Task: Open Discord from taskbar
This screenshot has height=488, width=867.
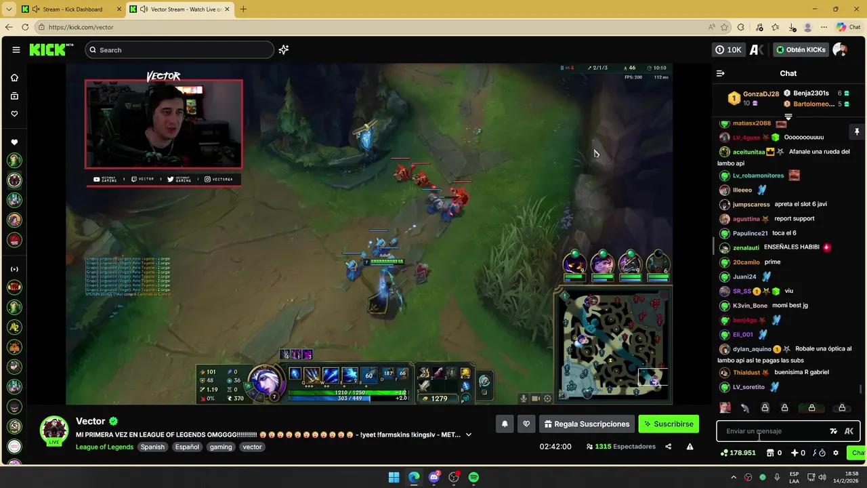Action: click(434, 477)
